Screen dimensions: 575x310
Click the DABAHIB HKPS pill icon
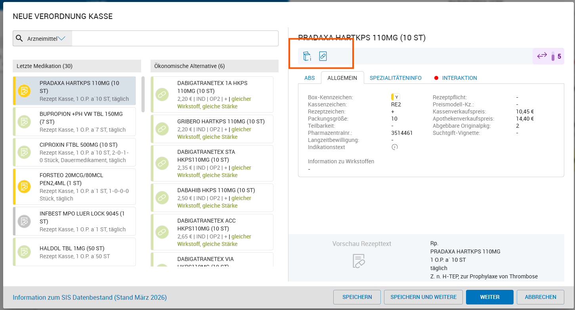pyautogui.click(x=162, y=198)
